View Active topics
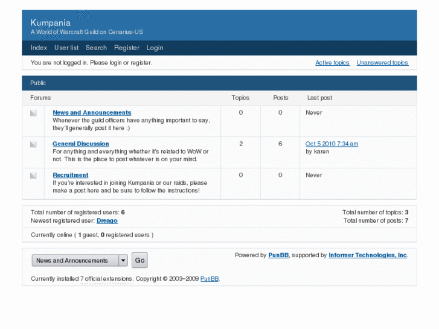This screenshot has height=329, width=439. [332, 63]
